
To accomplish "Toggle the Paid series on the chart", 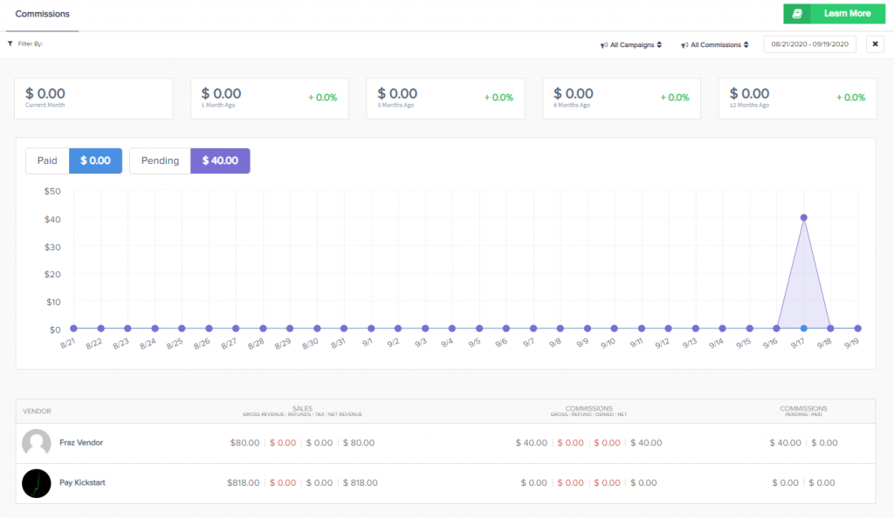I will (x=47, y=160).
